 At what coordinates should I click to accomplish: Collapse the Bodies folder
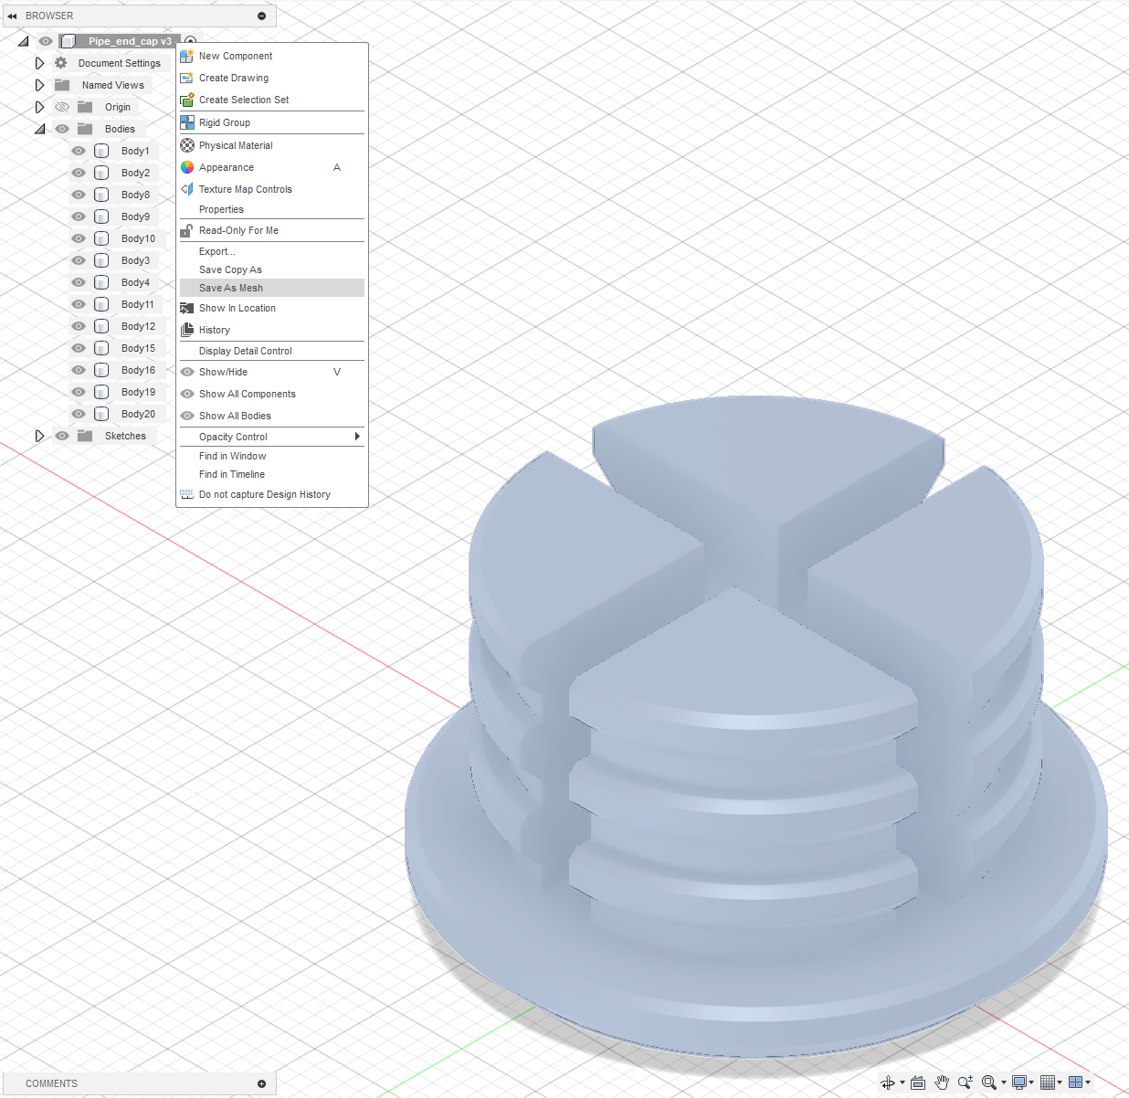(39, 129)
